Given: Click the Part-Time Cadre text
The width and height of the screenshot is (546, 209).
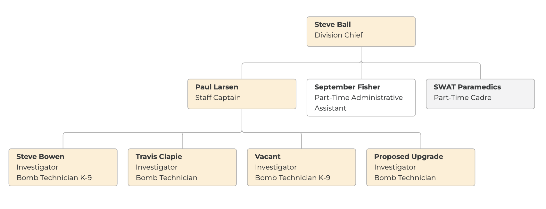Looking at the screenshot, I should coord(462,98).
